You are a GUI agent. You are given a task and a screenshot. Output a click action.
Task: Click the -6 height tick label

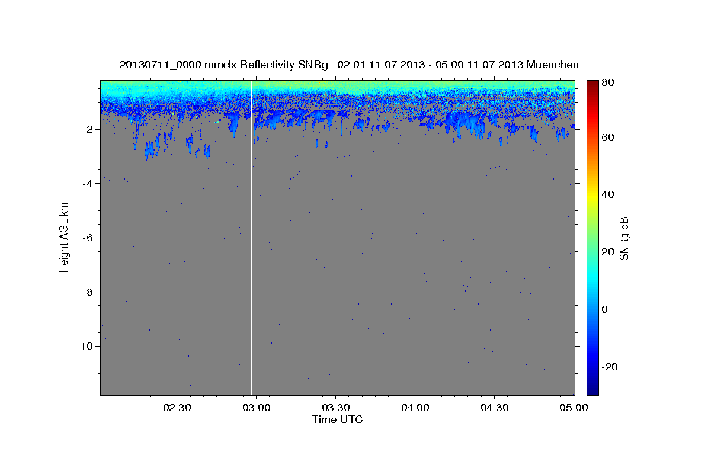89,238
